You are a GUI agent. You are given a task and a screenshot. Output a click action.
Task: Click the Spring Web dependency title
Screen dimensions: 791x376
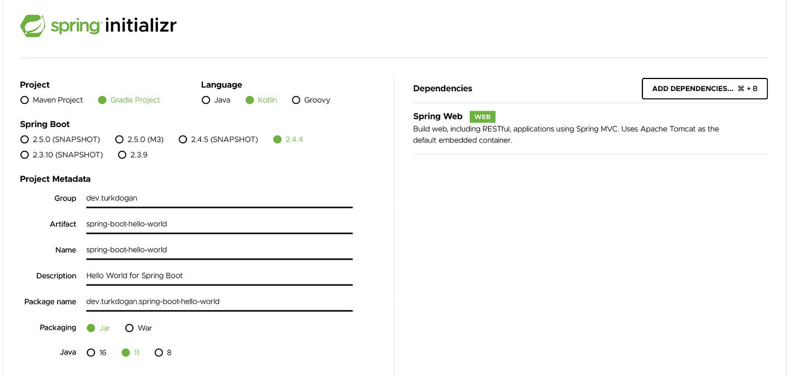click(438, 116)
